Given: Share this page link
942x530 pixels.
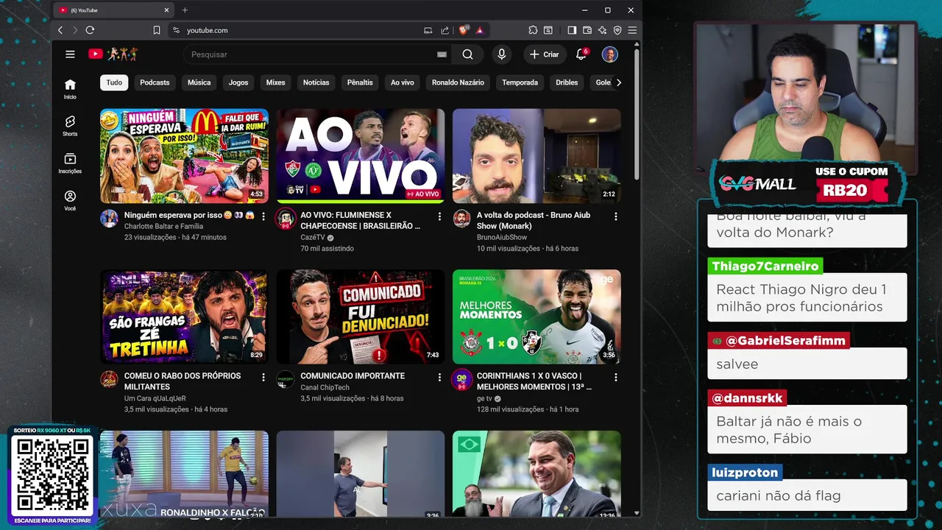Looking at the screenshot, I should (x=445, y=30).
